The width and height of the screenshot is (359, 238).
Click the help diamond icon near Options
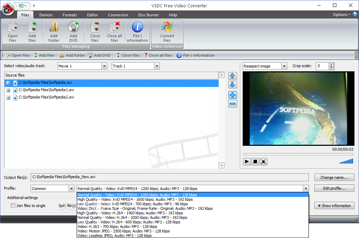[x=355, y=14]
